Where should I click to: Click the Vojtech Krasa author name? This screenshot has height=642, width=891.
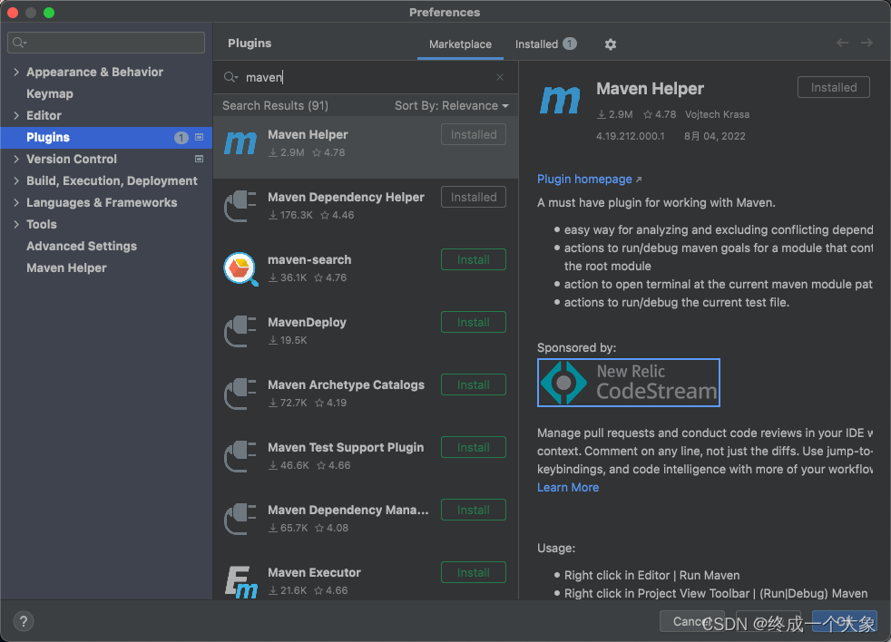coord(717,114)
